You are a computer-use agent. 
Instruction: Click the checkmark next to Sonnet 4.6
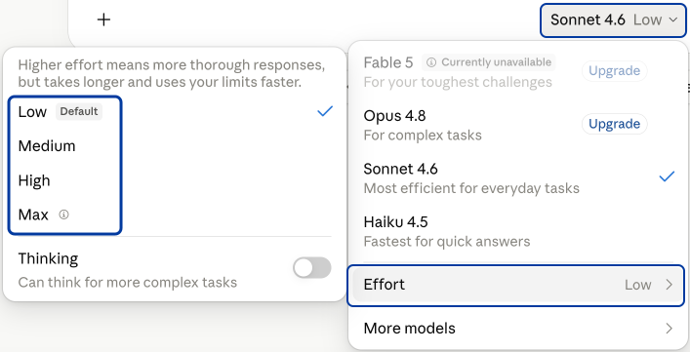[667, 176]
